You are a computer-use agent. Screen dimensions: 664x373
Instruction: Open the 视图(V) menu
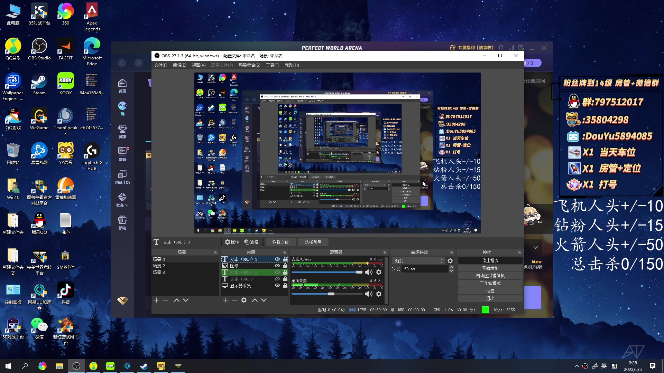click(x=199, y=65)
